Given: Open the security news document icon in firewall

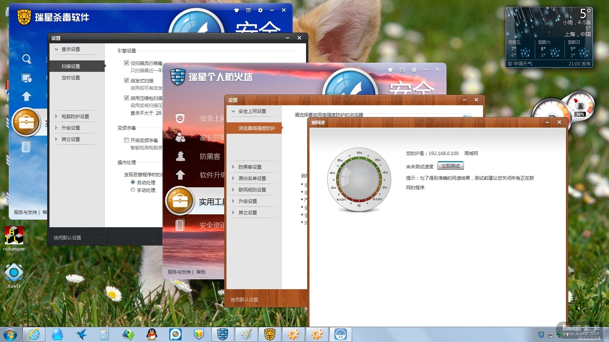Looking at the screenshot, I should [180, 225].
